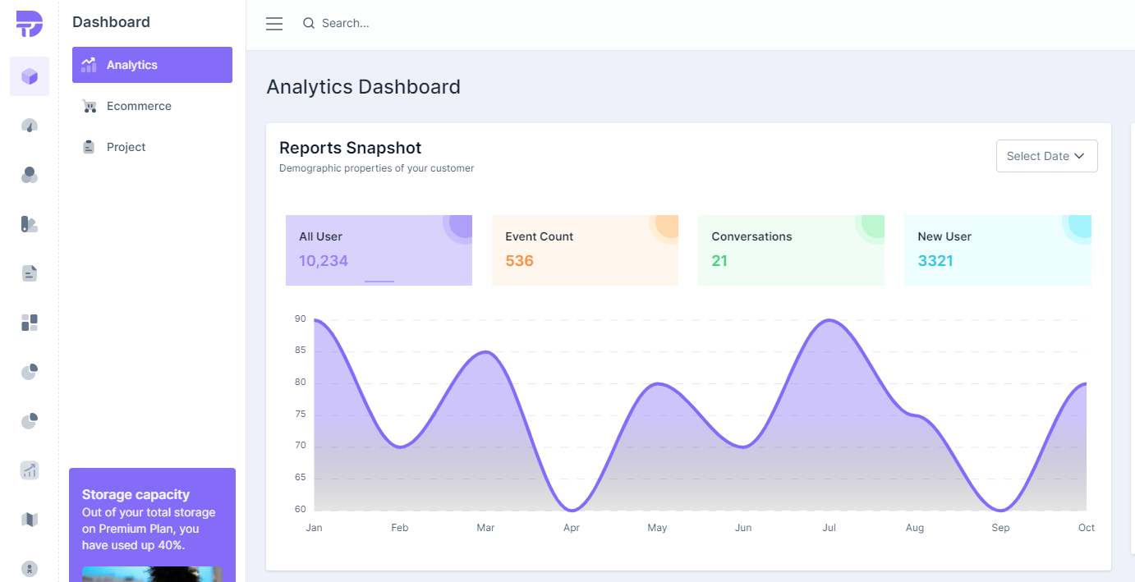Viewport: 1135px width, 582px height.
Task: Click the app logo at top left
Action: (30, 24)
